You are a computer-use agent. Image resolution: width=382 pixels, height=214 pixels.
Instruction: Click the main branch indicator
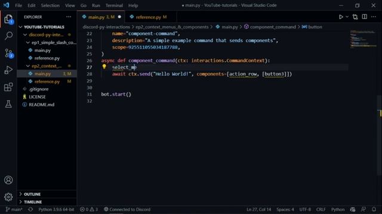(x=14, y=209)
